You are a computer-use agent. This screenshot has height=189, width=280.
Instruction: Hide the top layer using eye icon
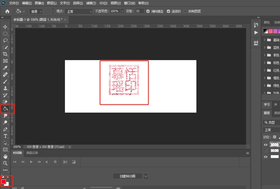pyautogui.click(x=266, y=145)
